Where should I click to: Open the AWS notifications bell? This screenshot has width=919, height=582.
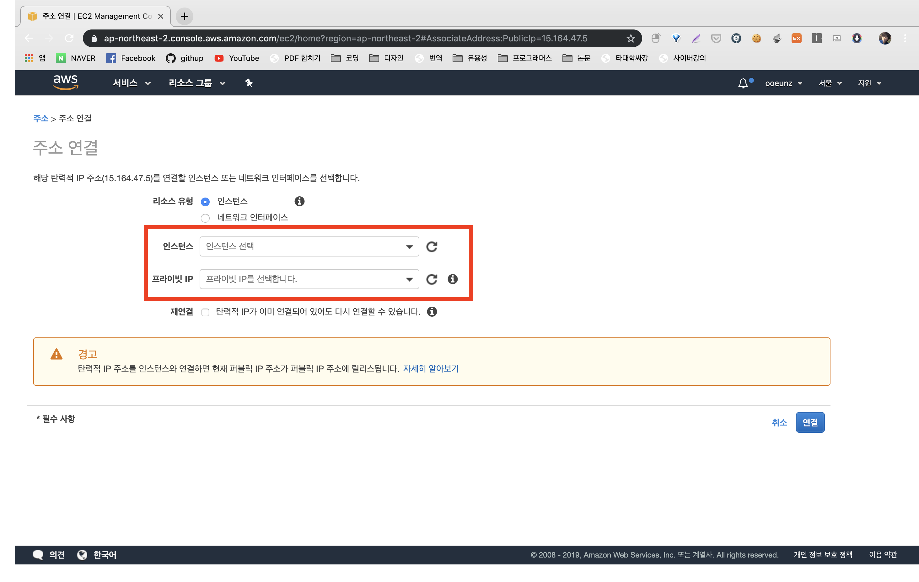tap(743, 83)
